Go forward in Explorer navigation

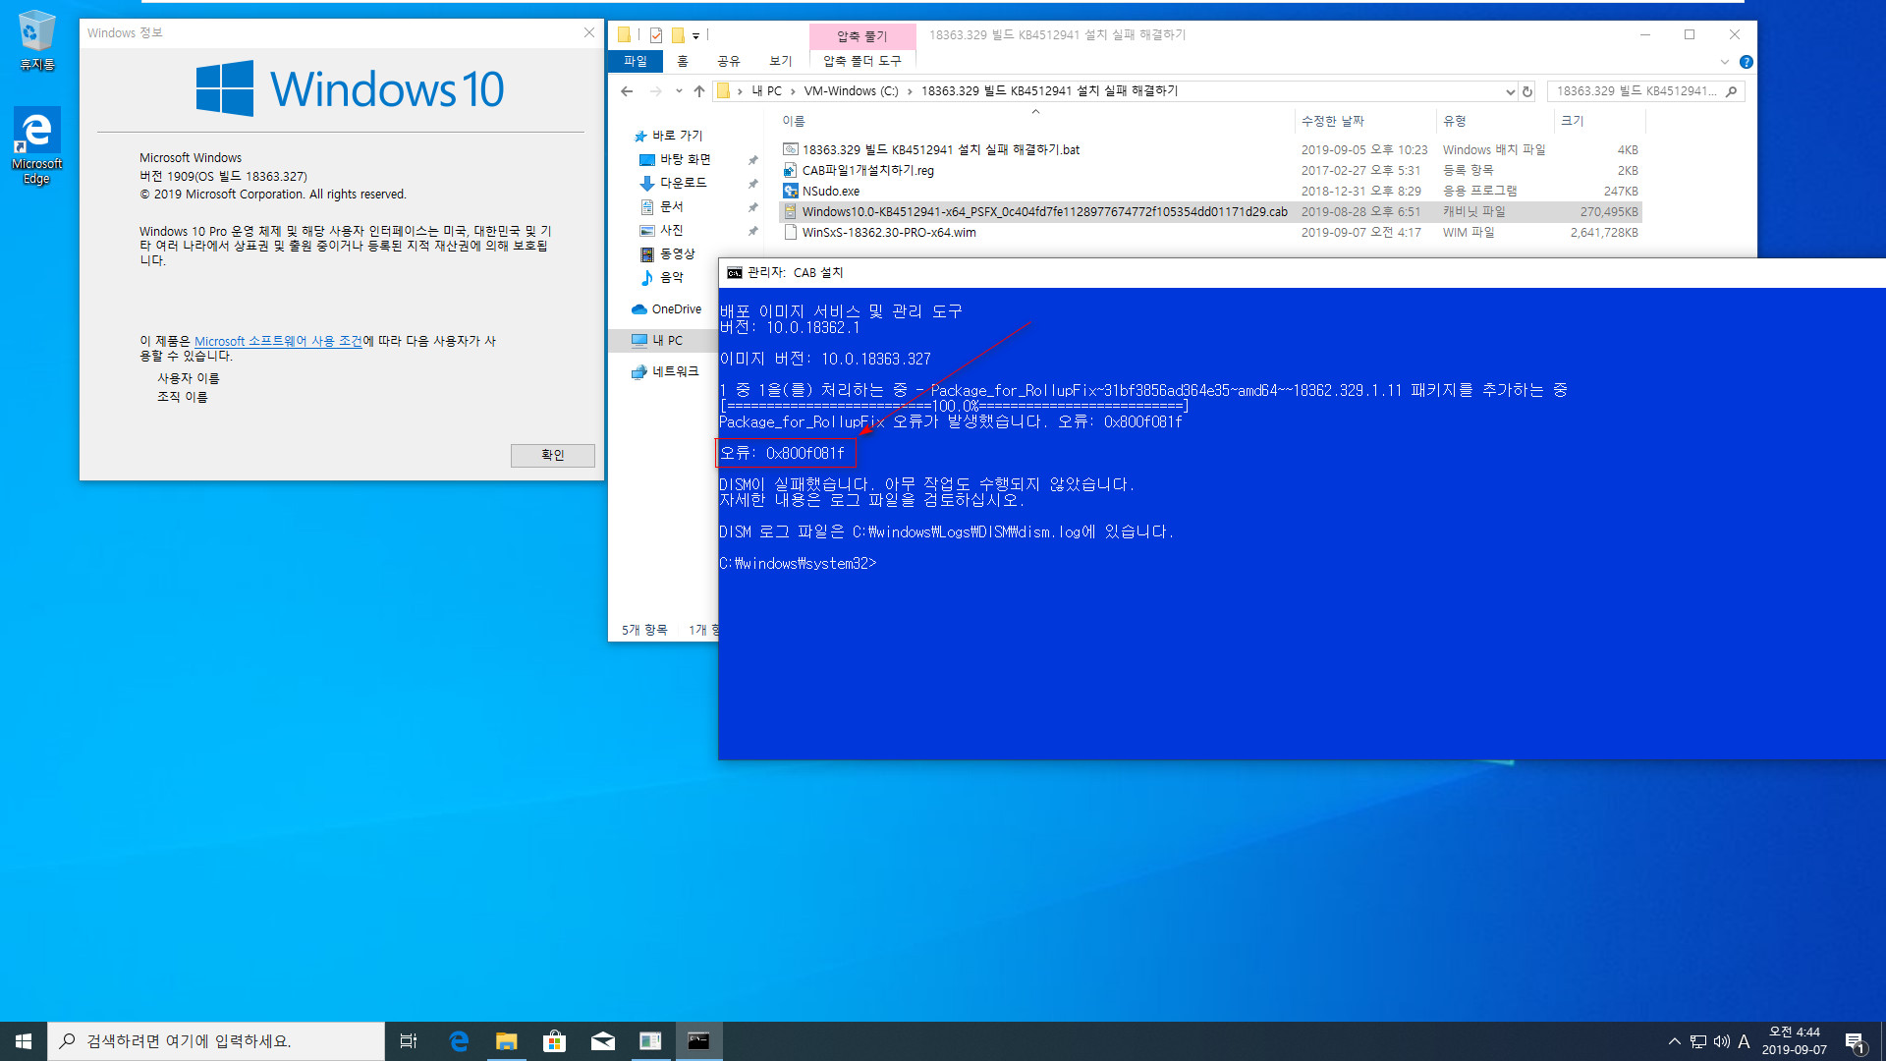pos(655,91)
